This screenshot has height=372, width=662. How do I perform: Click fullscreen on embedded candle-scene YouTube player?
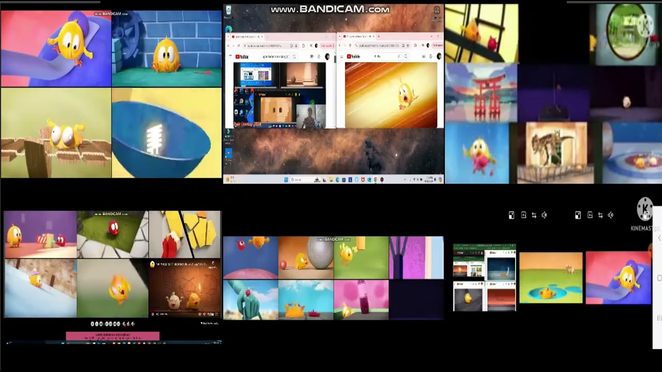pos(217,314)
